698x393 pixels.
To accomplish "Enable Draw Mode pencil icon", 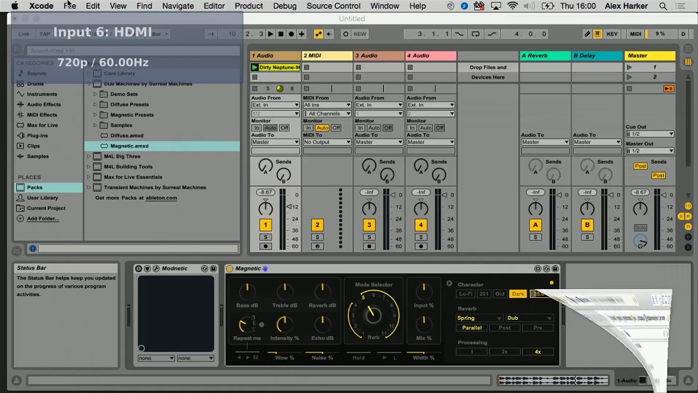I will point(587,34).
